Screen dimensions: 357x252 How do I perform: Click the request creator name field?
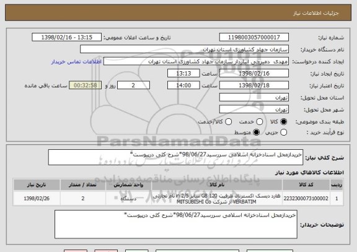196,61
